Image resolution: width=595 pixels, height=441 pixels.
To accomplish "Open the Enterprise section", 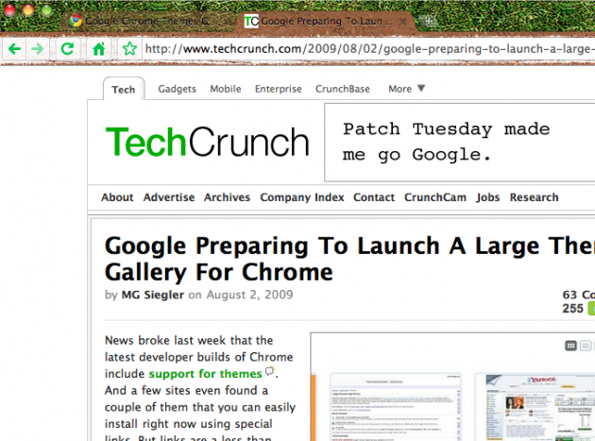I will click(279, 89).
